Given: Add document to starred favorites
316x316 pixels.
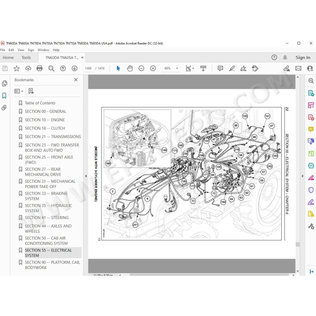Looking at the screenshot, I should [x=17, y=68].
